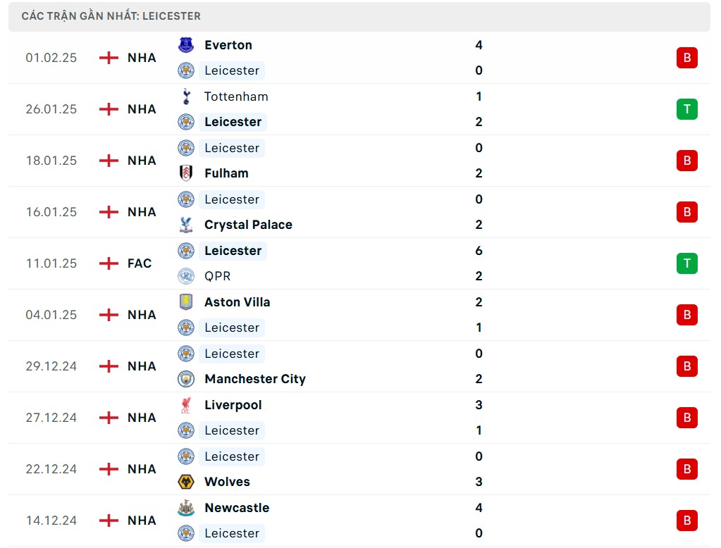
Task: Click the Fulham club badge
Action: [x=185, y=173]
